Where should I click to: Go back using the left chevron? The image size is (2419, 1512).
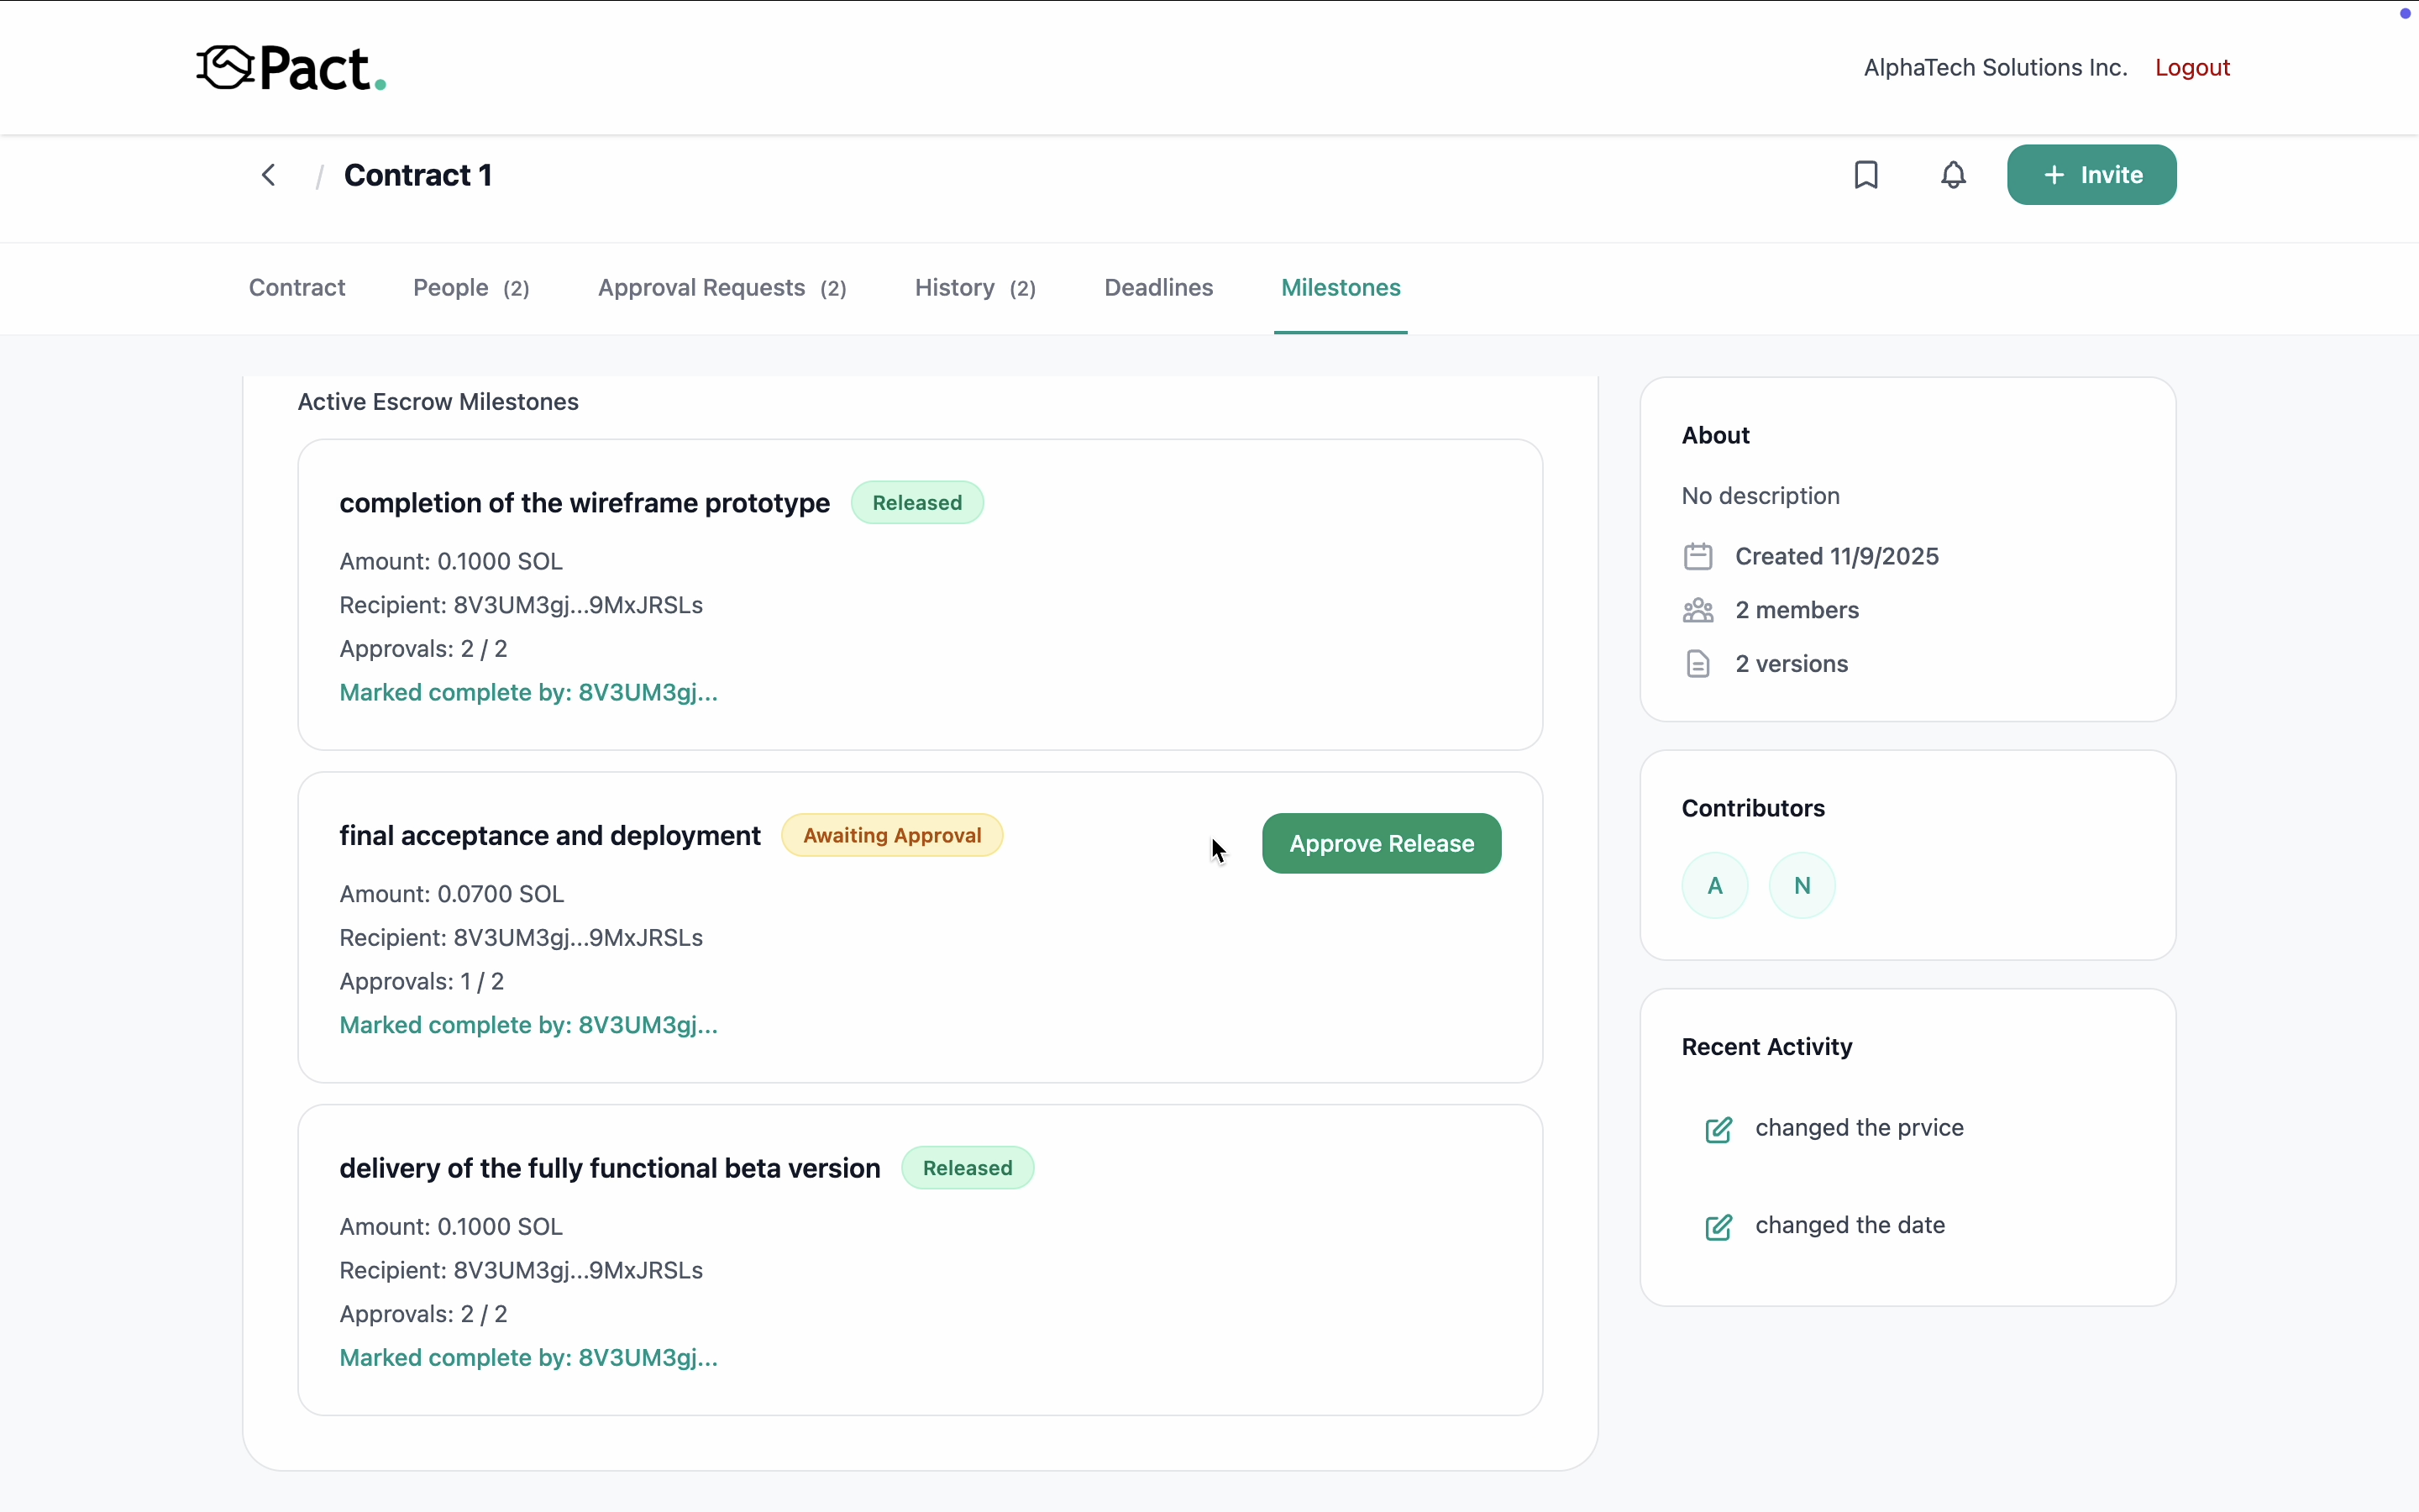coord(268,175)
